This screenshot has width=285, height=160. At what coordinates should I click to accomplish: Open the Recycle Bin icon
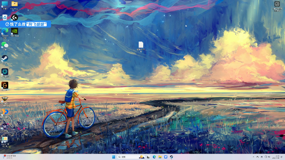click(x=5, y=17)
